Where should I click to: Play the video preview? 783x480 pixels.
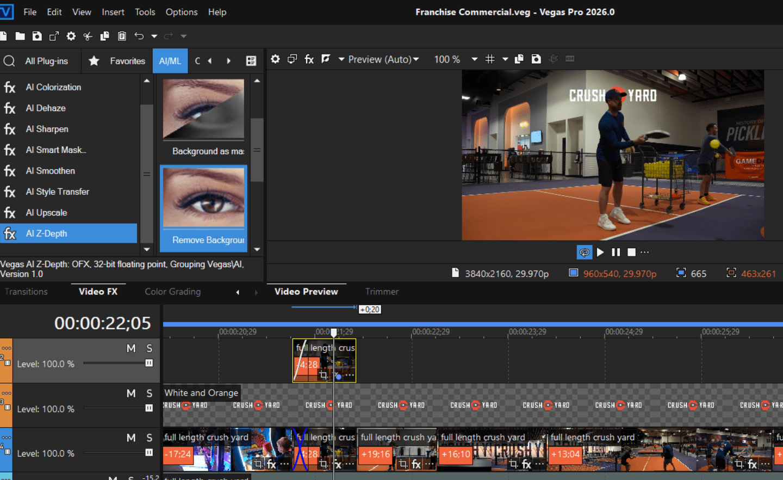click(x=600, y=252)
